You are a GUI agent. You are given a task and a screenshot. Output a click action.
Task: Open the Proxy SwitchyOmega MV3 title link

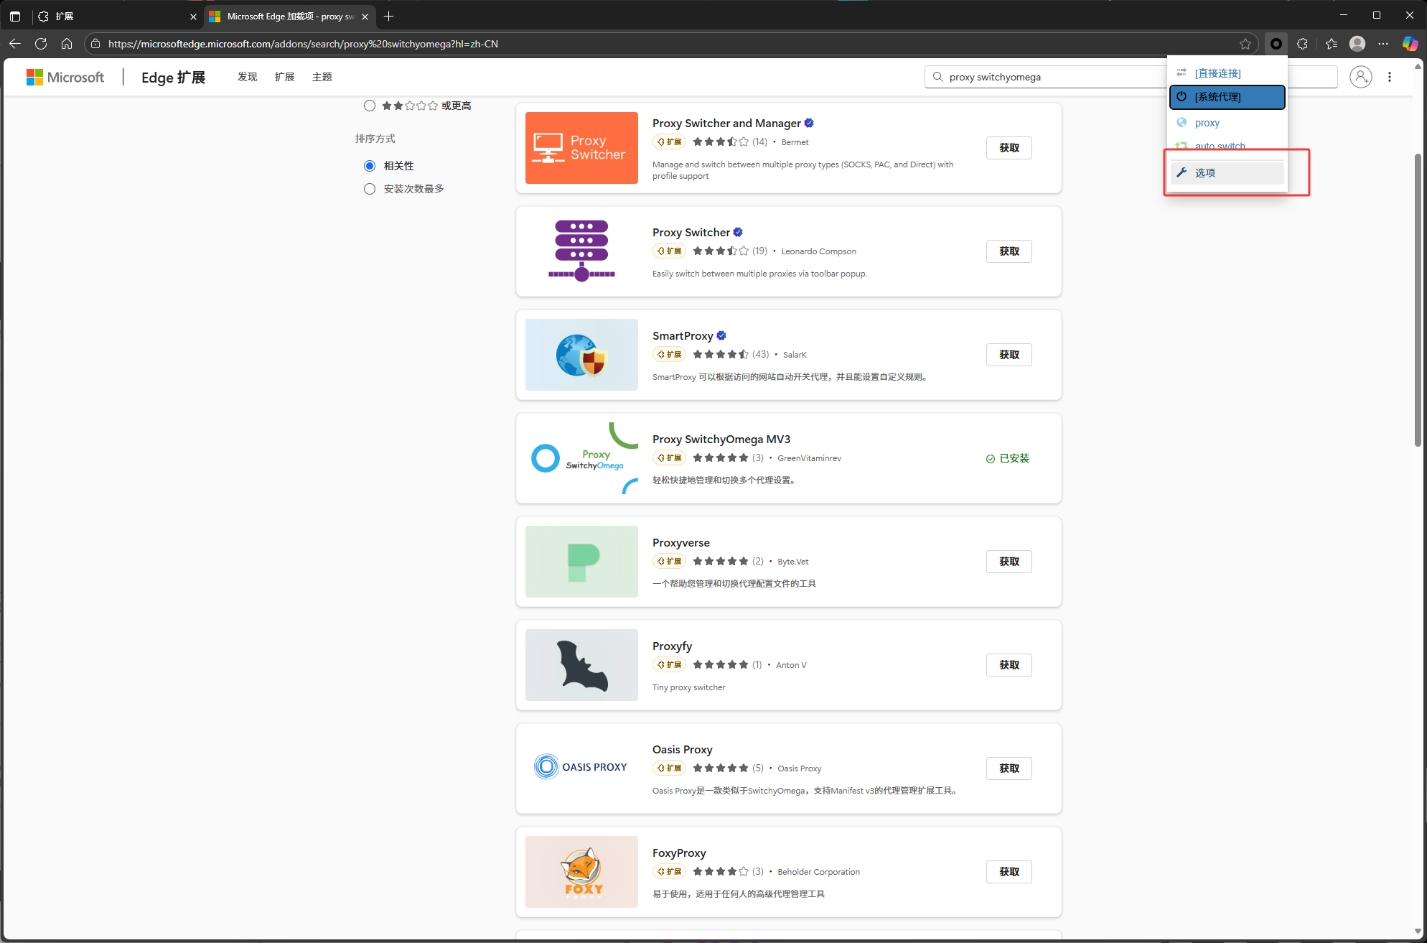click(721, 440)
